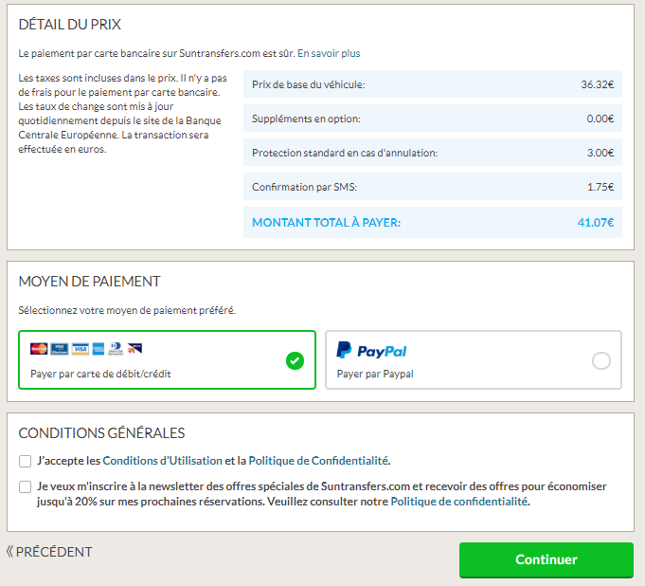The image size is (645, 586).
Task: Select the PayPal radio button
Action: tap(600, 360)
